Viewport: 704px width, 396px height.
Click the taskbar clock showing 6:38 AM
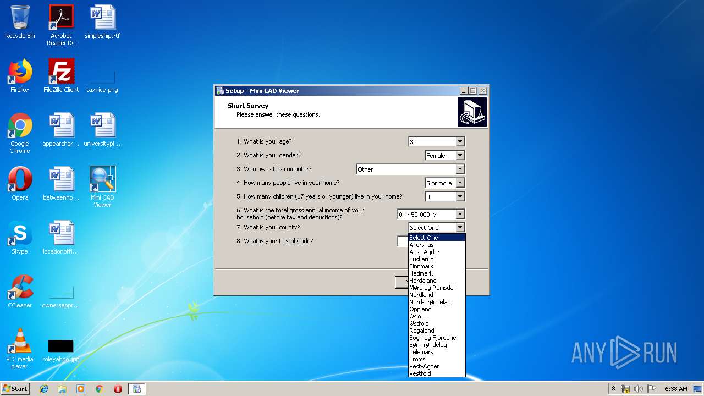coord(676,389)
